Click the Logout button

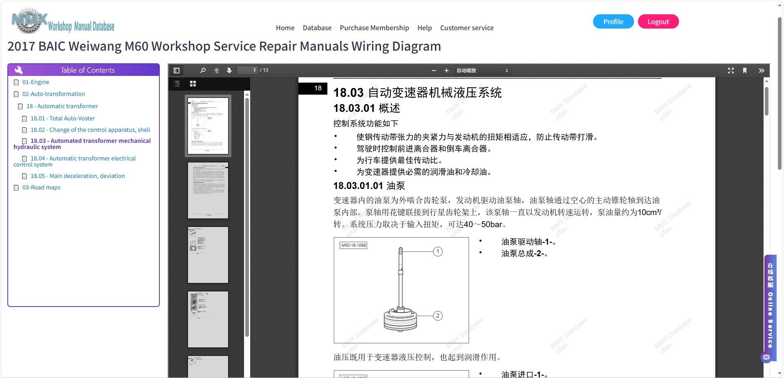click(x=658, y=22)
